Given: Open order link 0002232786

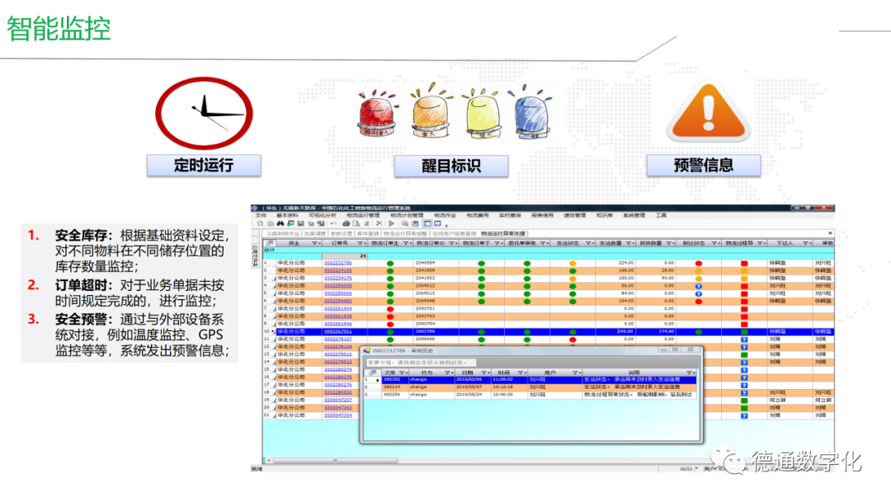Looking at the screenshot, I should pos(337,263).
